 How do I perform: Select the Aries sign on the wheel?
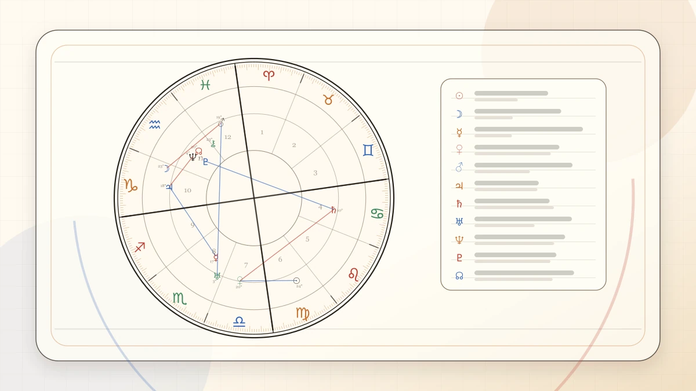pyautogui.click(x=269, y=75)
